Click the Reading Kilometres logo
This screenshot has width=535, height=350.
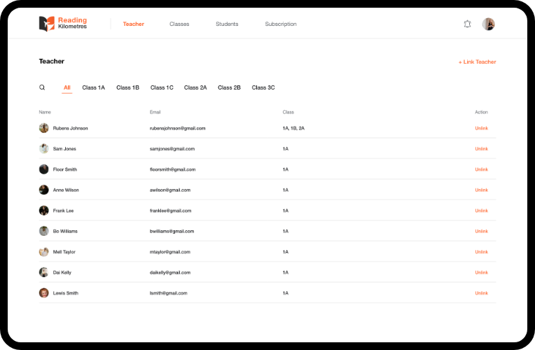[x=63, y=24]
